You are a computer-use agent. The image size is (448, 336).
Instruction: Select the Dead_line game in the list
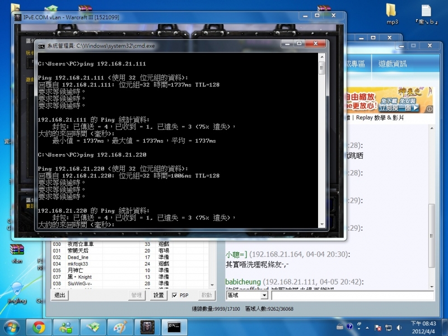click(x=78, y=258)
